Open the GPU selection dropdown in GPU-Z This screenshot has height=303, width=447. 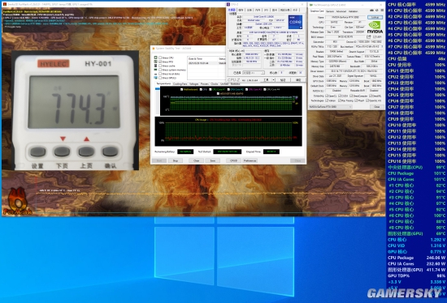click(331, 107)
